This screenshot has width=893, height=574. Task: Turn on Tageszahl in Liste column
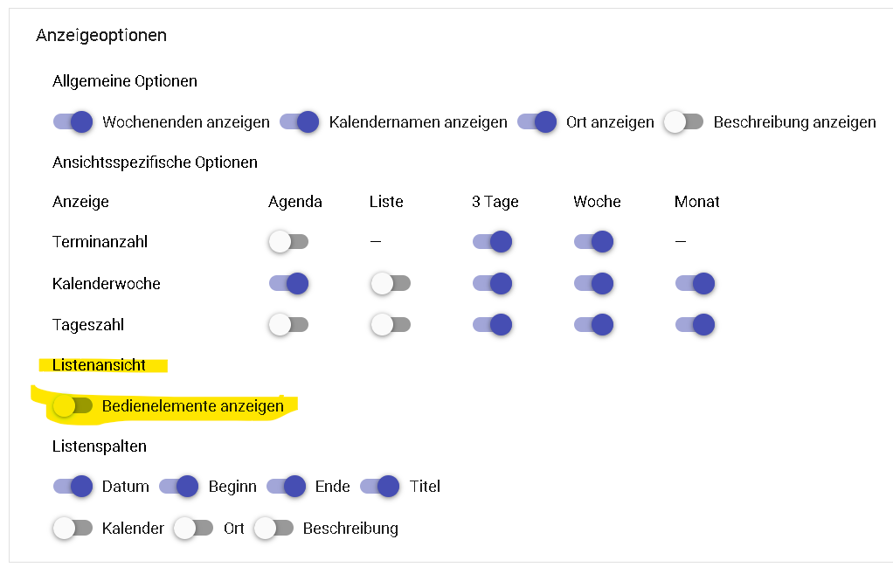click(x=391, y=325)
